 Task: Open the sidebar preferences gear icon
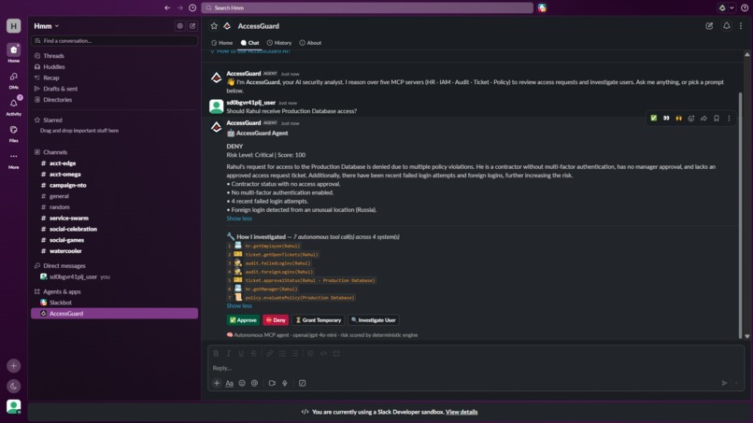[x=179, y=26]
